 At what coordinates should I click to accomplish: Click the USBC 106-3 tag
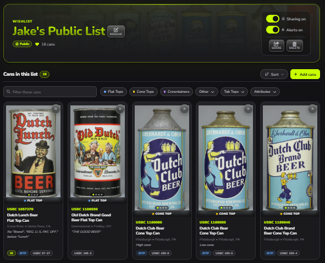point(82,253)
